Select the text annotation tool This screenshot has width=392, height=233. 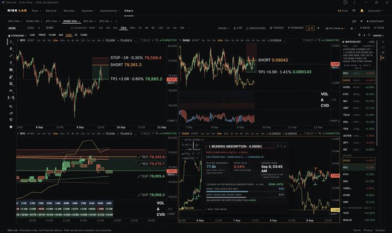click(x=11, y=63)
